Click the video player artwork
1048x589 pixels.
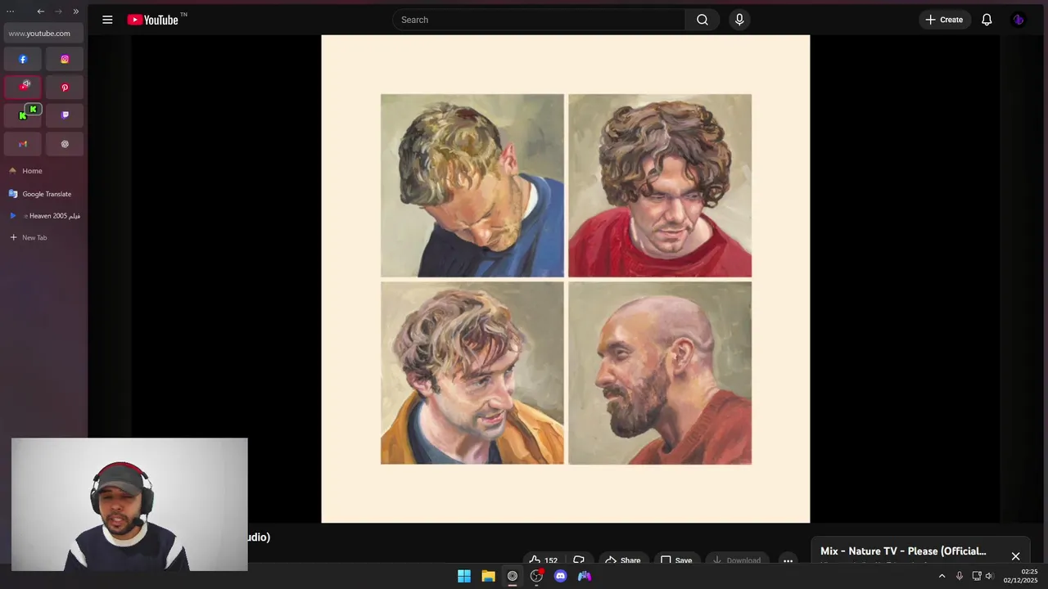[566, 279]
